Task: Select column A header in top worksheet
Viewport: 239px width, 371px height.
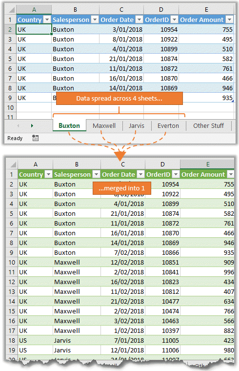Action: 34,10
